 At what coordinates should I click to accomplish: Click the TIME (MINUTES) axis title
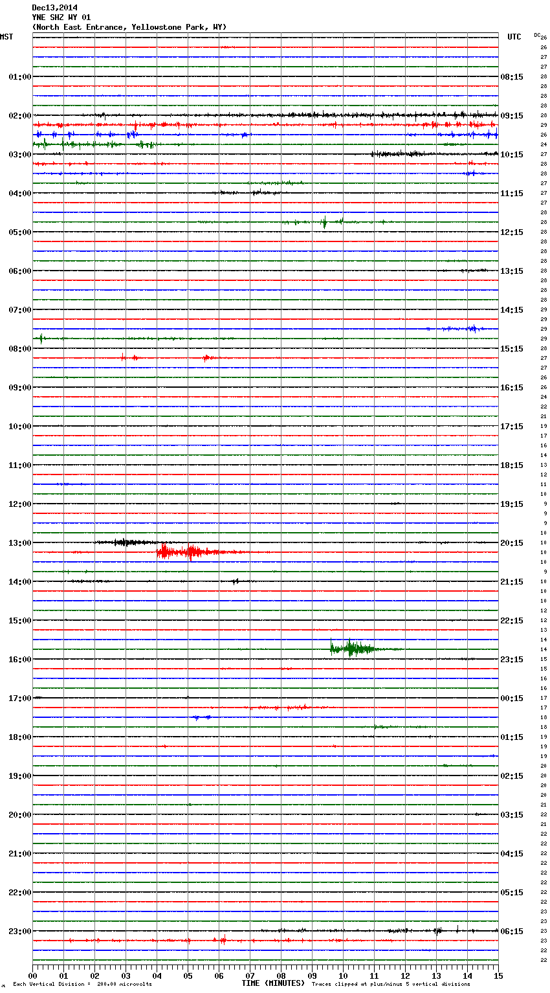click(x=273, y=983)
